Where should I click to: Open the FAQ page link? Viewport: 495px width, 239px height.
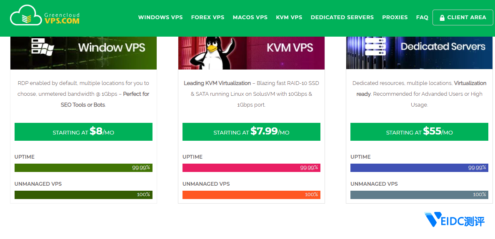422,17
